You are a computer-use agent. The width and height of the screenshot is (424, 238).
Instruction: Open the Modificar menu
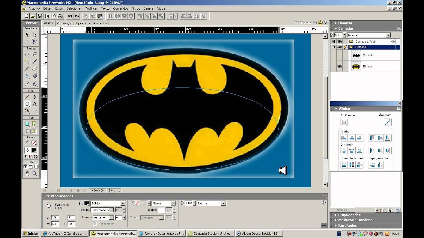[x=91, y=8]
